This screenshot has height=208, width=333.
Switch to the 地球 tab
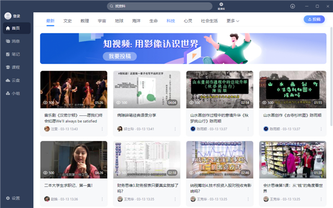point(119,21)
